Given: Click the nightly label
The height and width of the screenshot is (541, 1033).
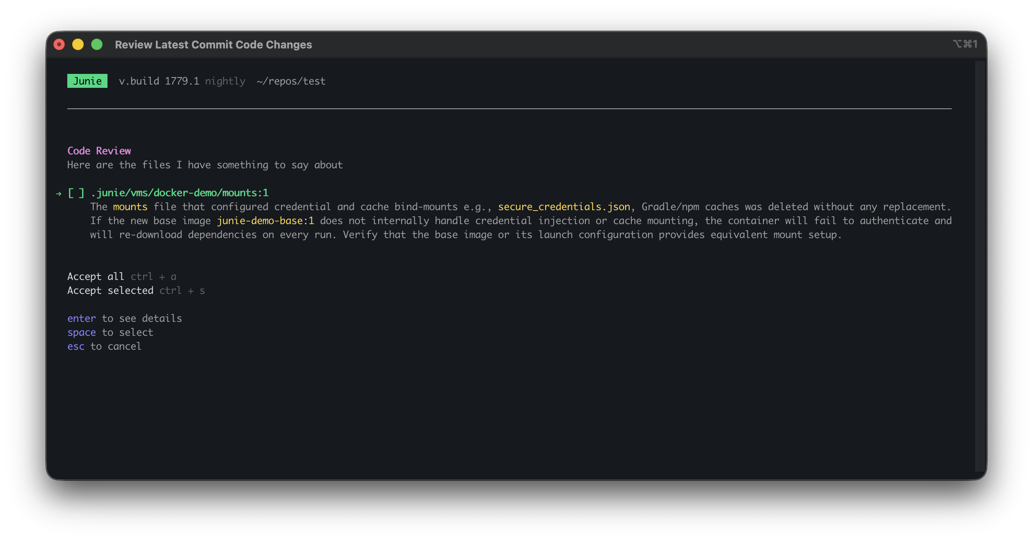Looking at the screenshot, I should pos(225,81).
